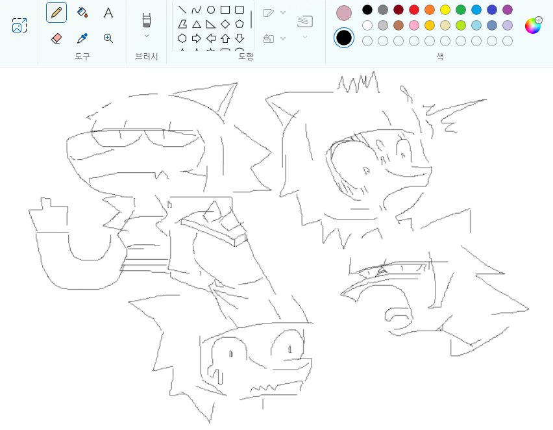Select the straight Line shape

(182, 10)
